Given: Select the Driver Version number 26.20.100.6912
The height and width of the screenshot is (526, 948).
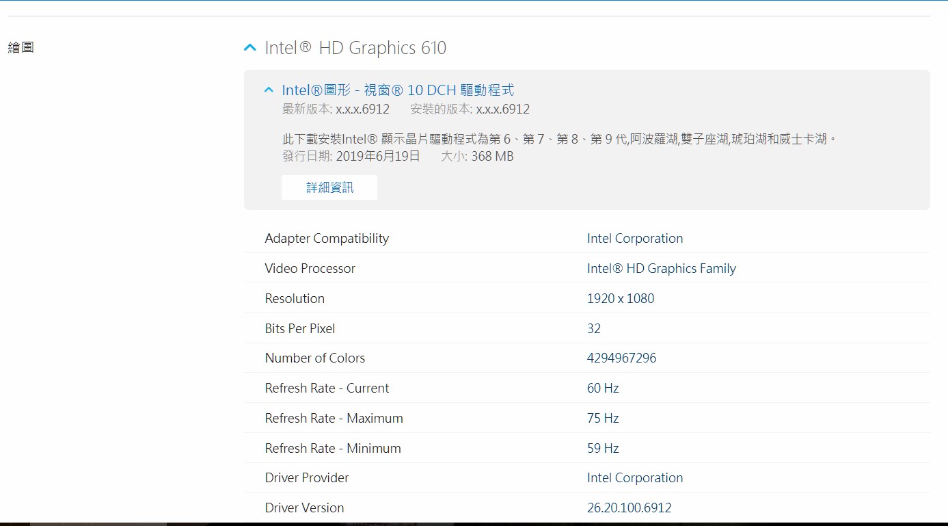Looking at the screenshot, I should coord(629,508).
